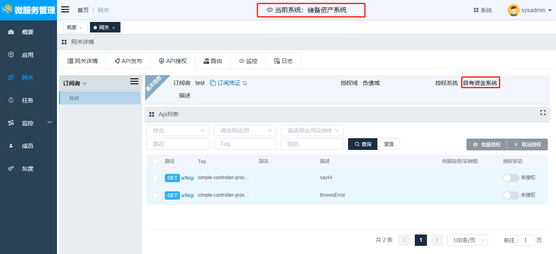Open the 100条/页 page size dropdown
This screenshot has height=254, width=556.
tap(467, 240)
